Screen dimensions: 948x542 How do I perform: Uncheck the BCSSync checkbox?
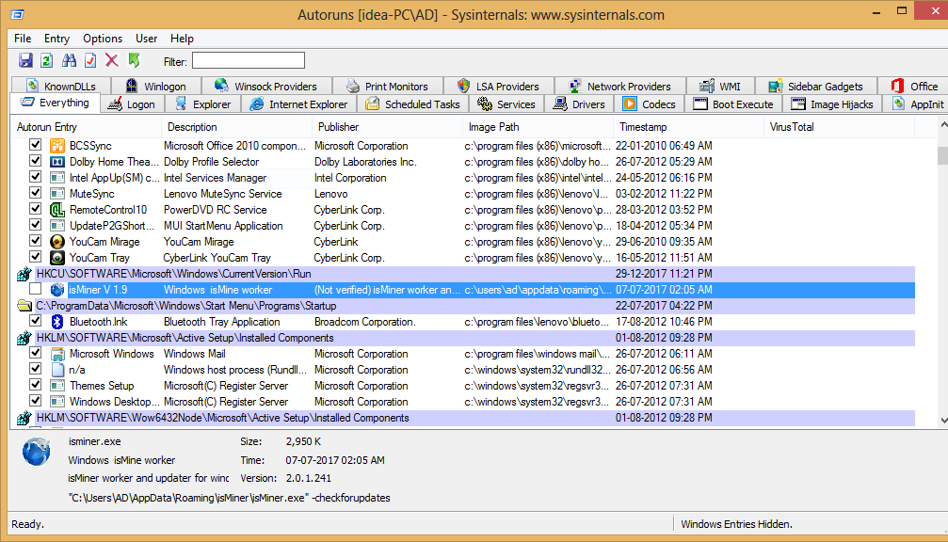(x=36, y=145)
